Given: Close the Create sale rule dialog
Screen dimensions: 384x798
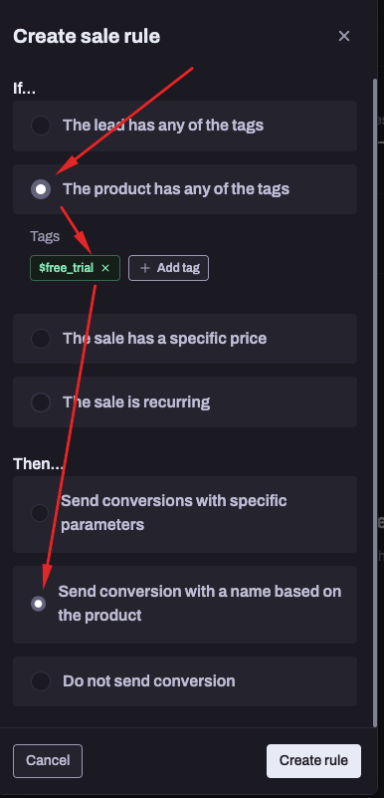Looking at the screenshot, I should [344, 36].
